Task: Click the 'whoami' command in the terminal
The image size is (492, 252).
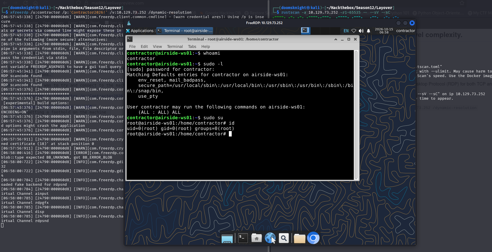Action: (x=212, y=53)
